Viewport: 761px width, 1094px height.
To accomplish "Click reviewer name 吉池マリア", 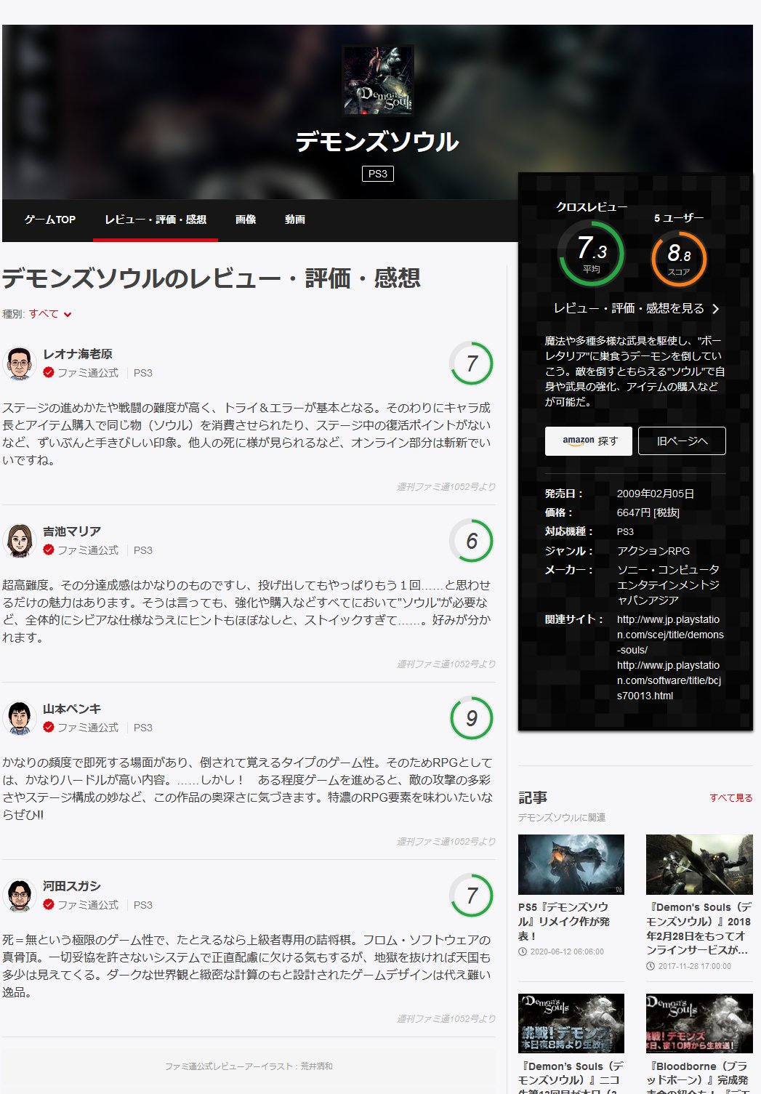I will [72, 531].
